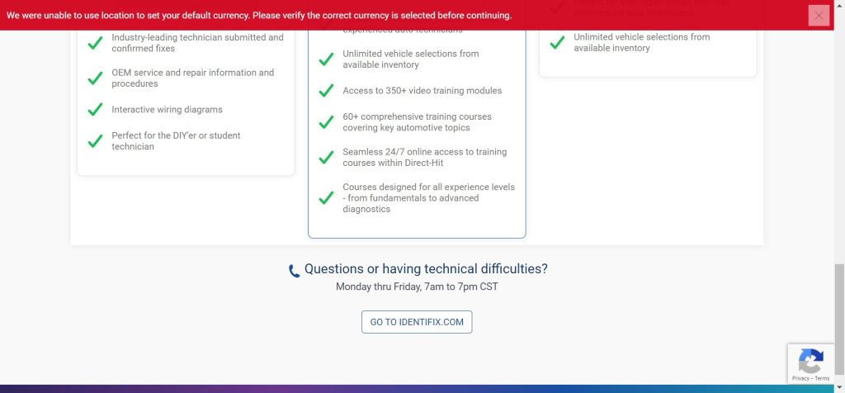The width and height of the screenshot is (845, 393).
Task: Click checkmark beside Perfect for the DIY'er
Action: point(95,141)
